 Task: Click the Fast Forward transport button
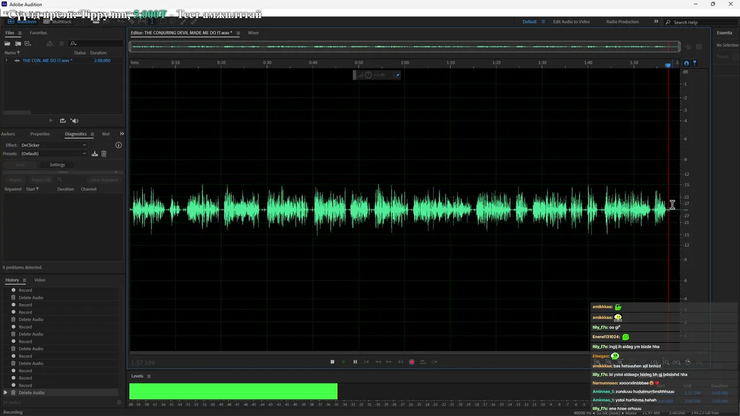(x=389, y=362)
